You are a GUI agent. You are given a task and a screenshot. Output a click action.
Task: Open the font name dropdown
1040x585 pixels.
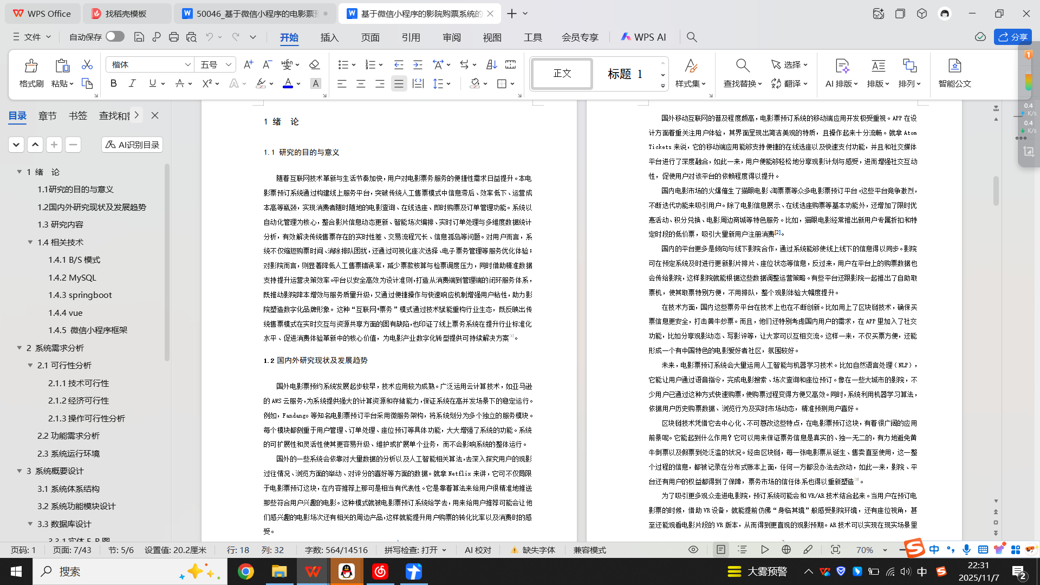point(187,64)
